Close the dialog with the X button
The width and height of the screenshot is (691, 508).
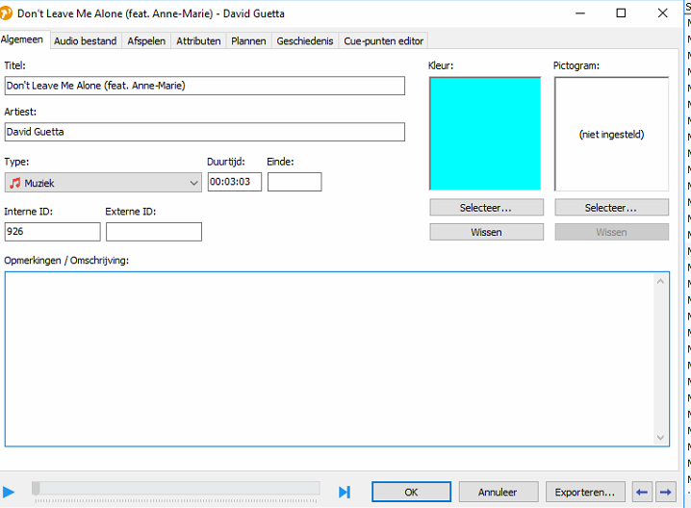point(662,13)
